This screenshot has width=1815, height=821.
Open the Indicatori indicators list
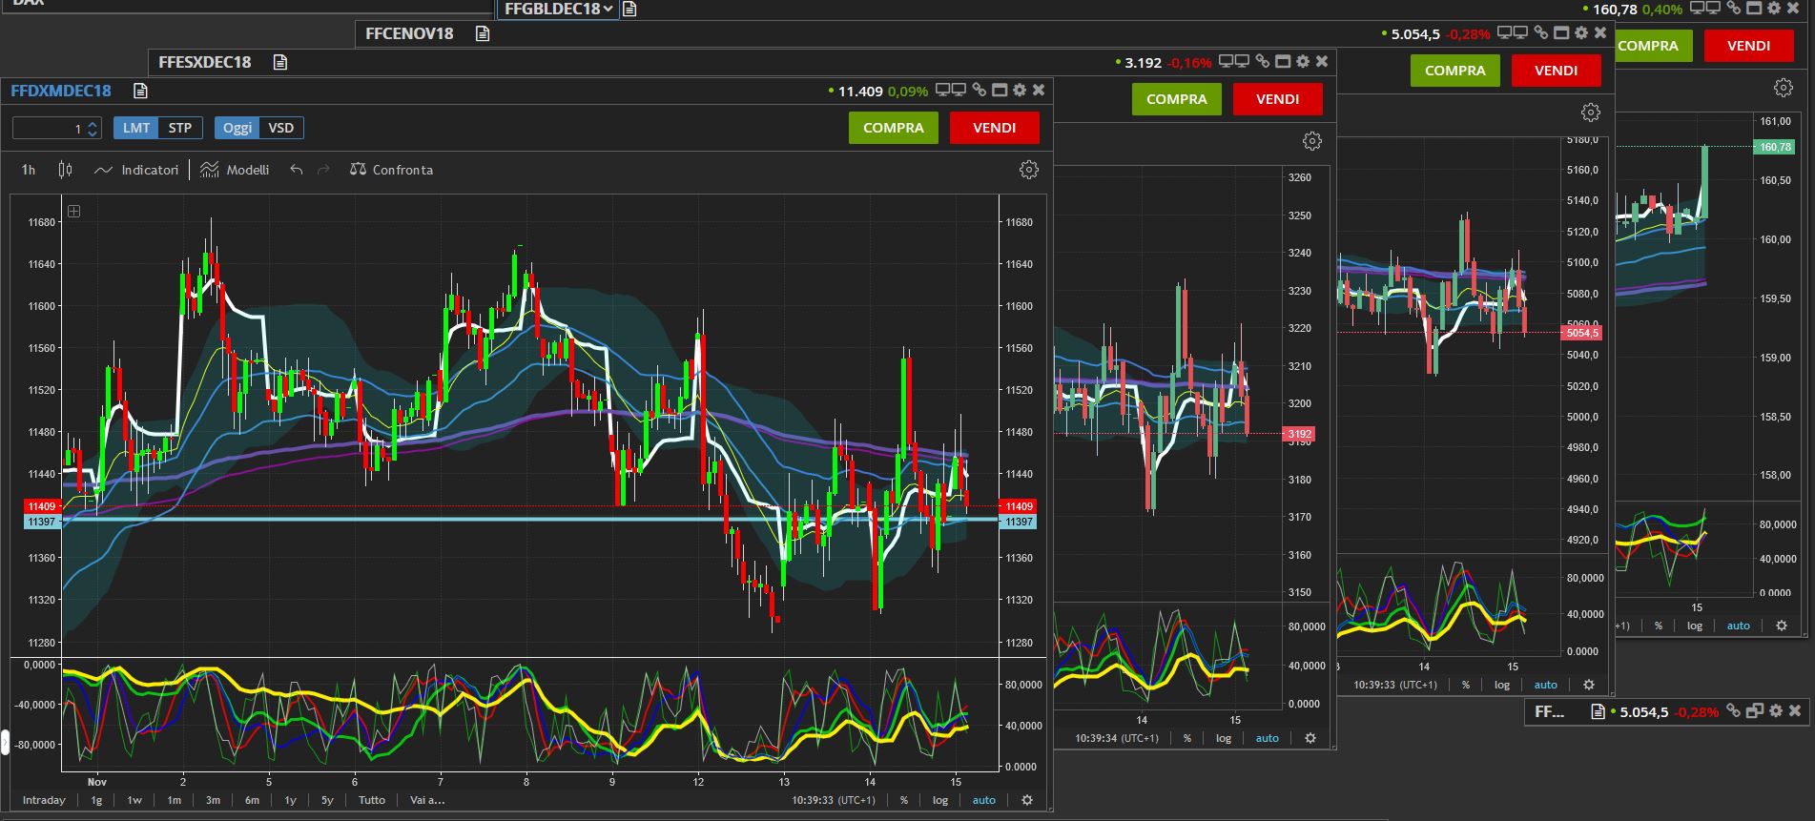(x=136, y=170)
